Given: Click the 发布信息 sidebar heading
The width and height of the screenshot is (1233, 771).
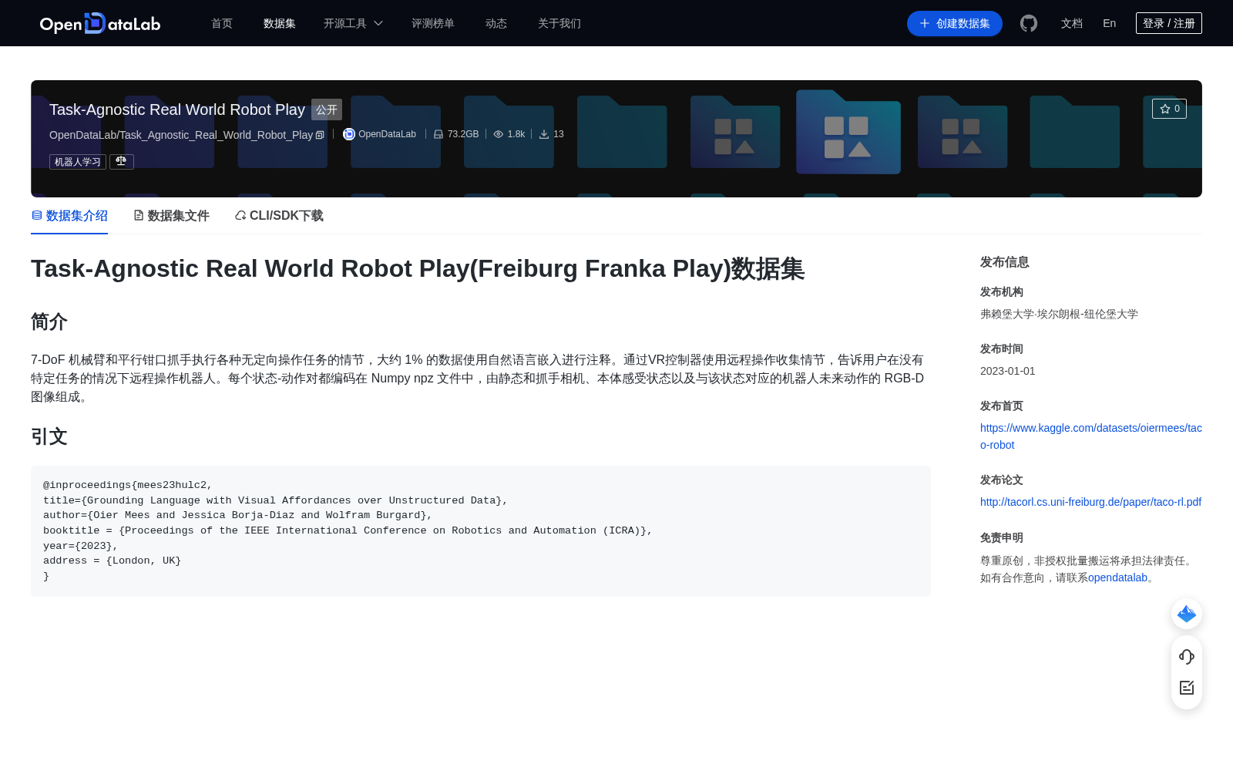Looking at the screenshot, I should pyautogui.click(x=1005, y=262).
